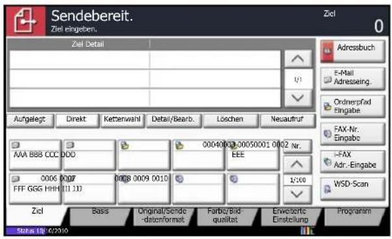
Task: Select one-touch key showing DDD
Action: 89,155
